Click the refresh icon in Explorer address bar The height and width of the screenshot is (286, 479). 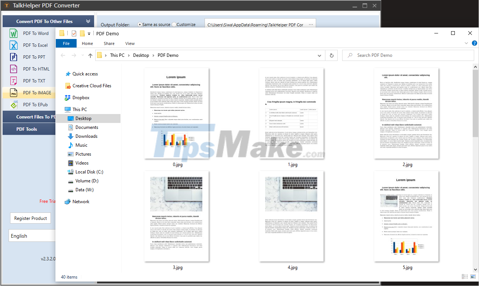click(331, 55)
